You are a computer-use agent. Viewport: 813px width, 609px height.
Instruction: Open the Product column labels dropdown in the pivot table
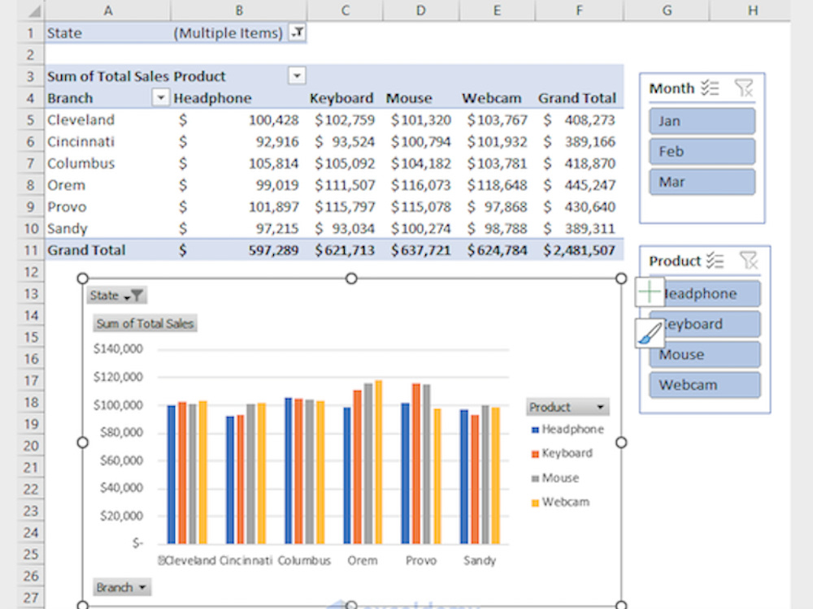coord(297,76)
